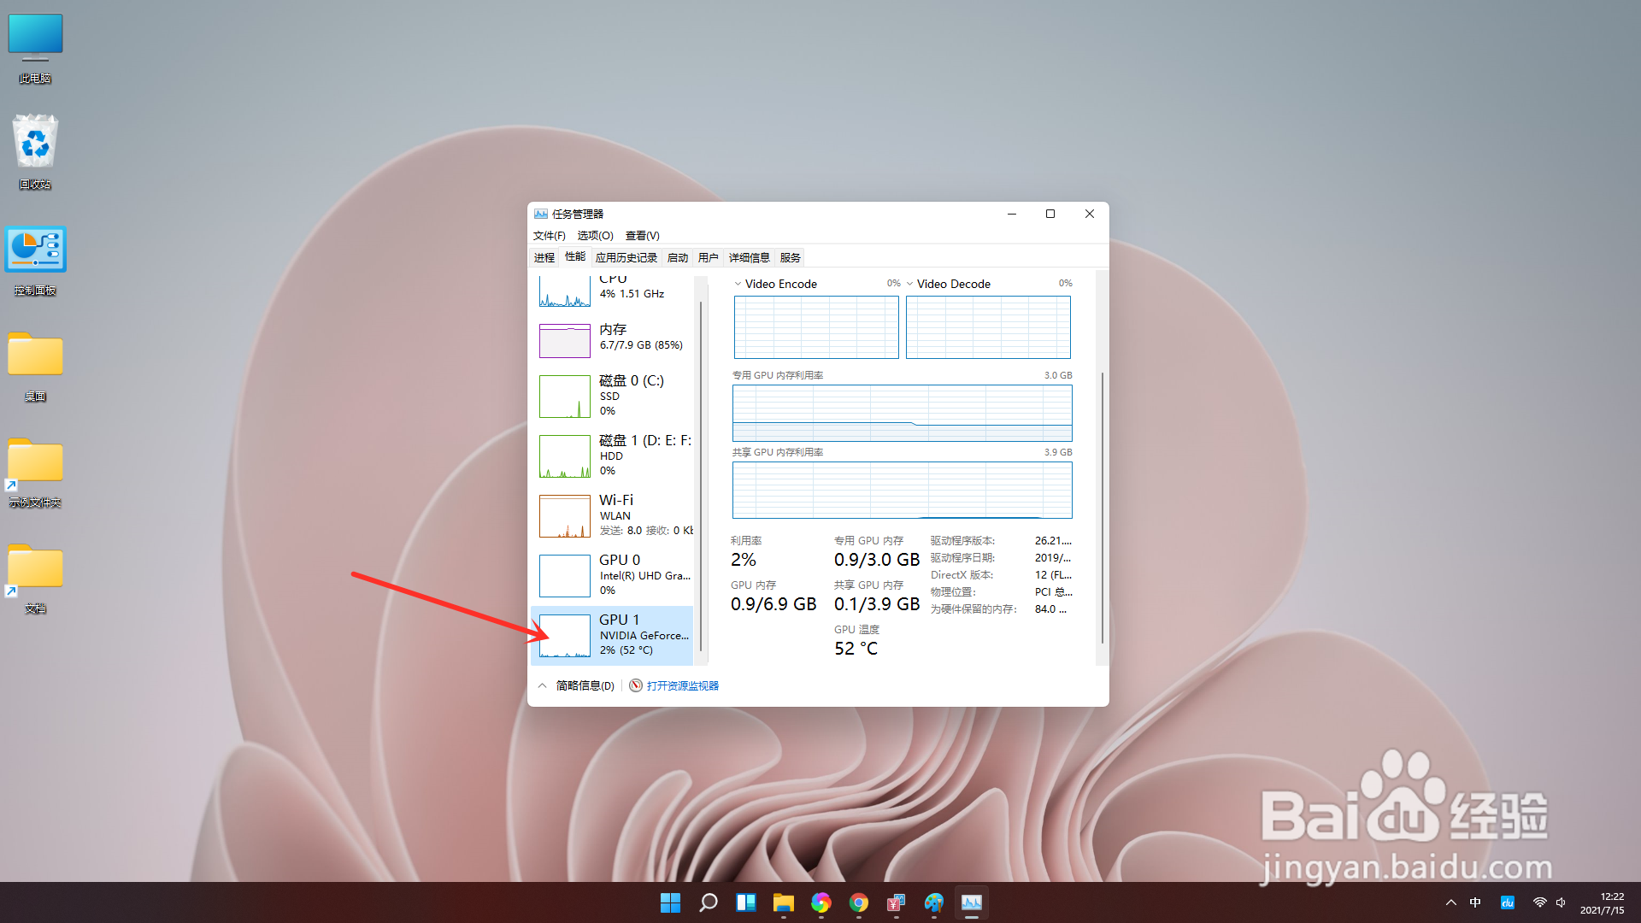Viewport: 1641px width, 923px height.
Task: Switch to the 进程 tab
Action: 544,258
